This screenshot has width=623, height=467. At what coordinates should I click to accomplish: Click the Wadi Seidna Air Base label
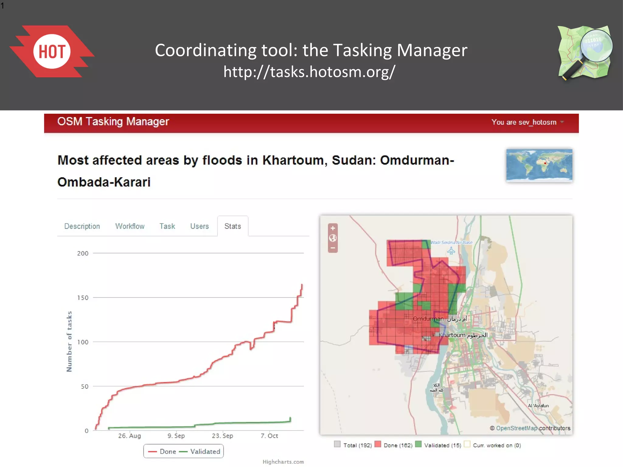tap(451, 242)
